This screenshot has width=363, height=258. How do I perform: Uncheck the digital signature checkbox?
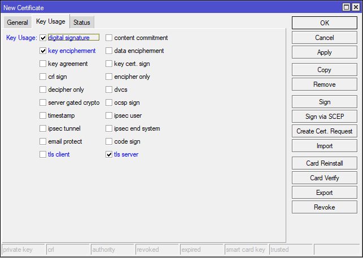click(x=43, y=38)
